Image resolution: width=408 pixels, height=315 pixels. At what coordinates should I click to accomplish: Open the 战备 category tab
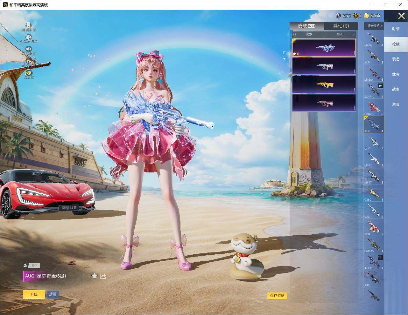tap(396, 89)
